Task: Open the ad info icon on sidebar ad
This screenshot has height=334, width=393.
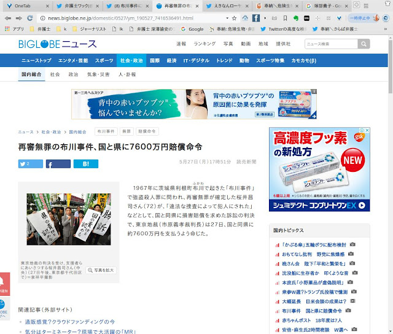Action: tap(362, 130)
